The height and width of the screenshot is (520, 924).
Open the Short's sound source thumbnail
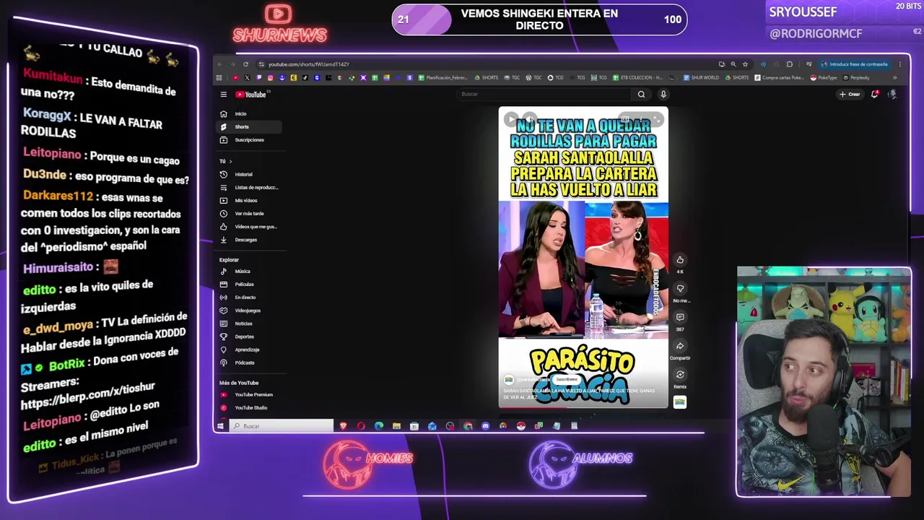(680, 402)
